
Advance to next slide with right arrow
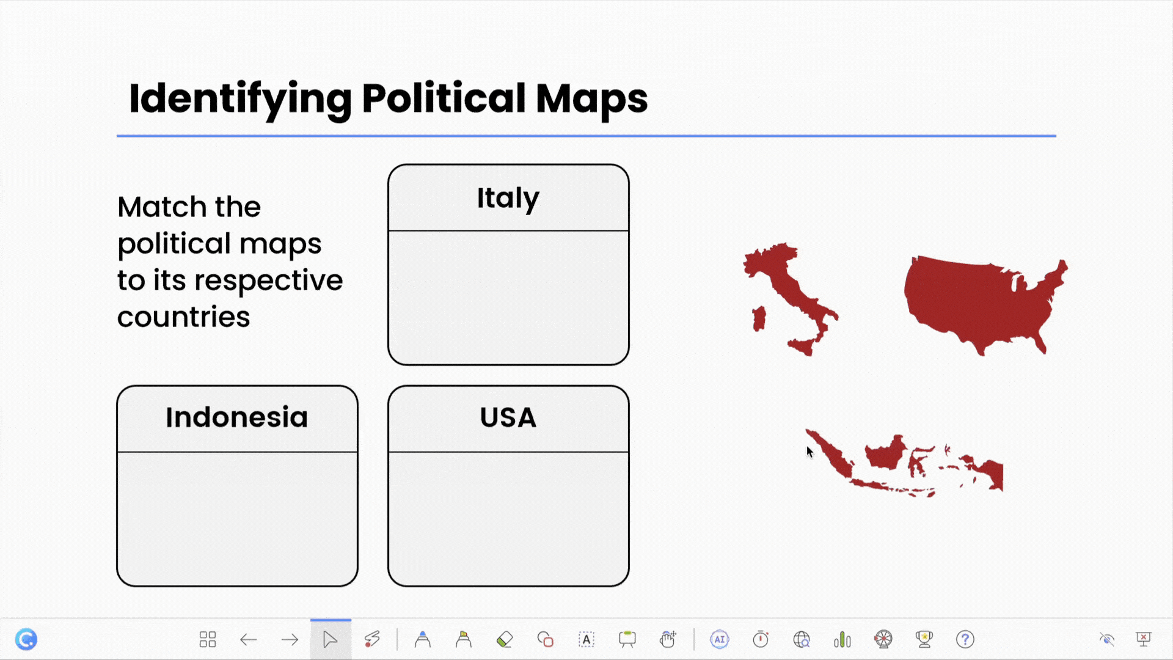click(290, 639)
